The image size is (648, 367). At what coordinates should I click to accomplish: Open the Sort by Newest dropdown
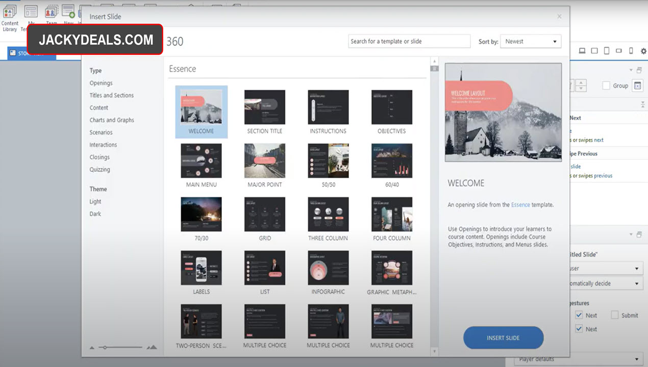point(531,41)
